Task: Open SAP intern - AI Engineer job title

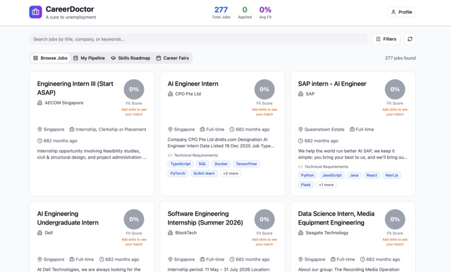Action: 332,84
